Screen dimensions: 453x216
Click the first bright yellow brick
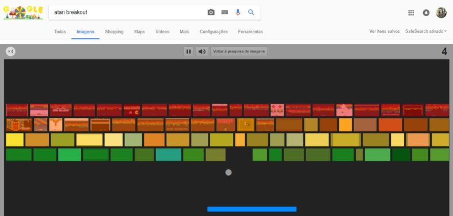click(x=15, y=139)
